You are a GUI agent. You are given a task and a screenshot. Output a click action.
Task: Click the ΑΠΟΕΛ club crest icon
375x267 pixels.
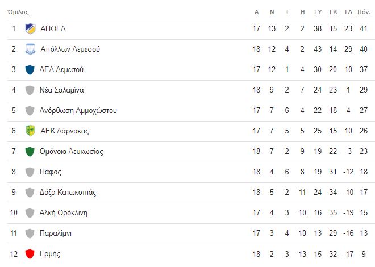pyautogui.click(x=30, y=28)
